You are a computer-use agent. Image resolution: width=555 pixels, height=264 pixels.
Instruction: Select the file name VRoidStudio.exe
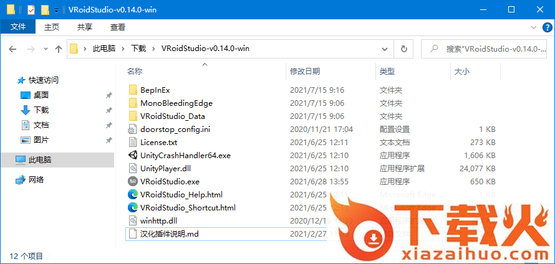click(x=170, y=182)
